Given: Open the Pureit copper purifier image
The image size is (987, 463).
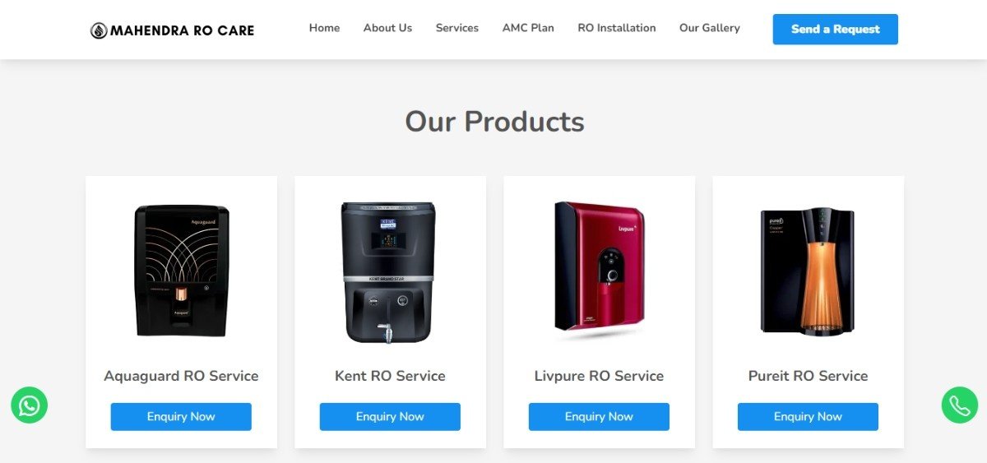Looking at the screenshot, I should [808, 271].
